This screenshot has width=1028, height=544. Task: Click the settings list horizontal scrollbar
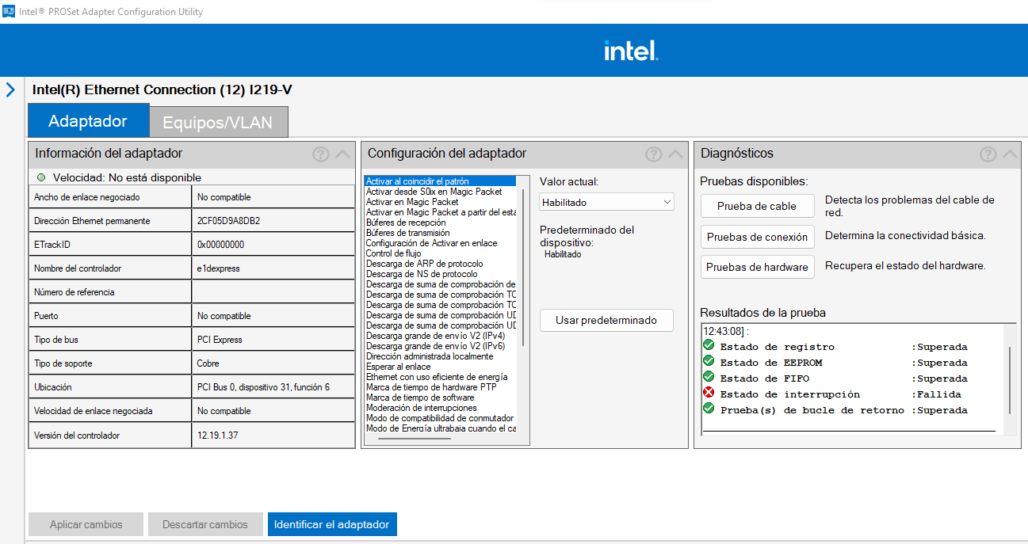[x=415, y=438]
